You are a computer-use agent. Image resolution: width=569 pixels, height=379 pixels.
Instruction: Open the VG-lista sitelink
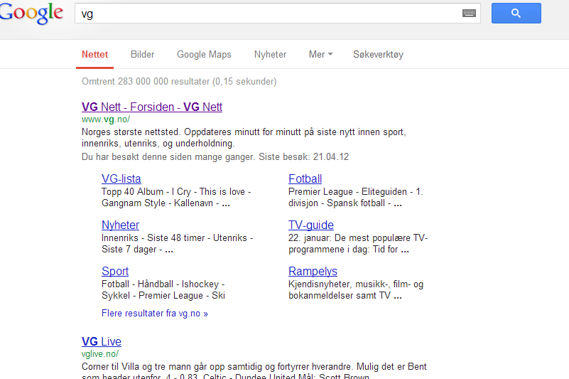[x=121, y=178]
